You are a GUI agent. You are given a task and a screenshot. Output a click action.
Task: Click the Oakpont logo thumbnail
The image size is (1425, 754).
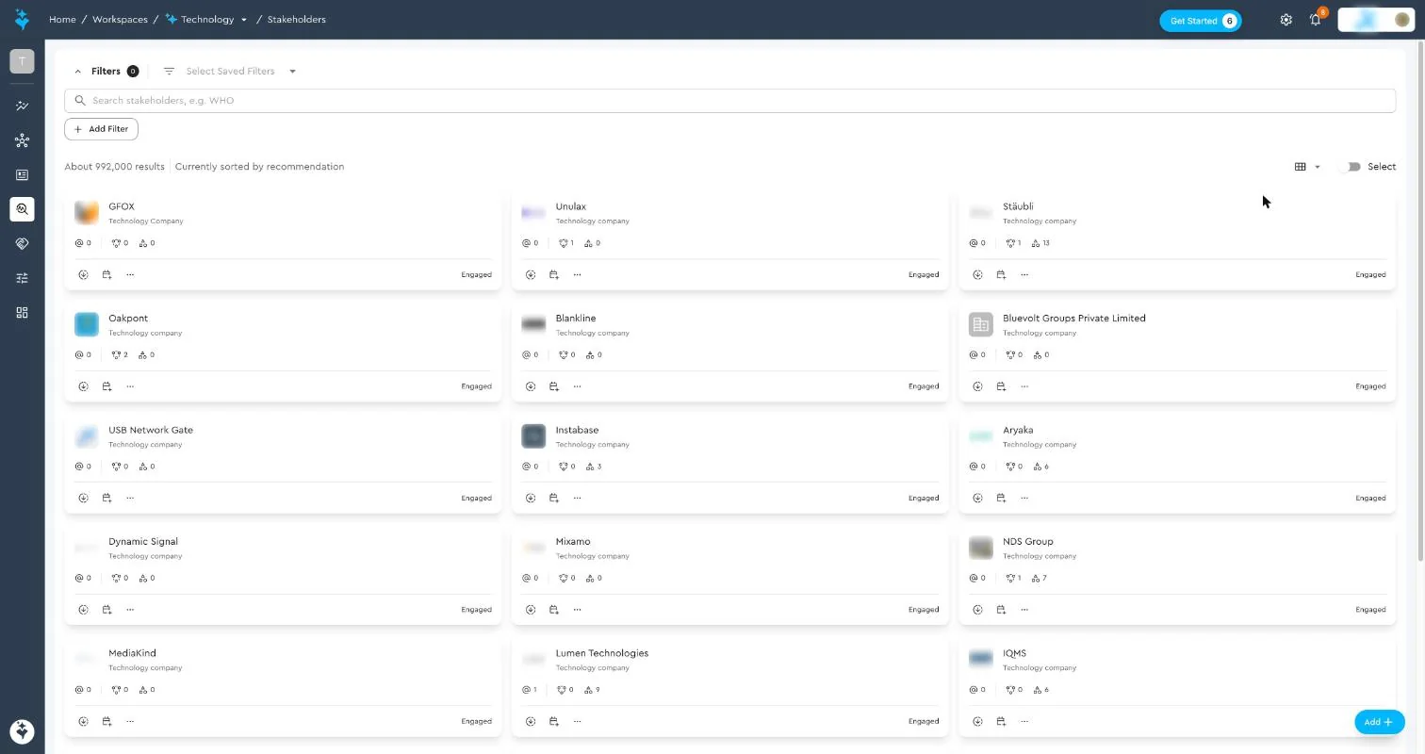pos(87,324)
